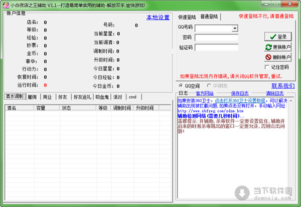Switch to the 普通登陆 tab
This screenshot has height=207, width=301.
209,16
